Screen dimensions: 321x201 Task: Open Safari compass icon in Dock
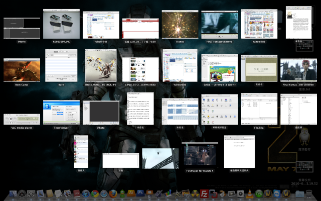104,193
